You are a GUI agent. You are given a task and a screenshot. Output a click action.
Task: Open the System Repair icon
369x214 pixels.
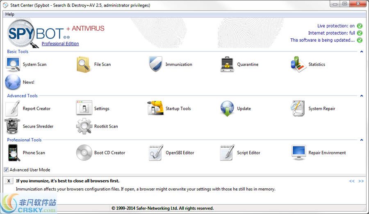[x=298, y=108]
